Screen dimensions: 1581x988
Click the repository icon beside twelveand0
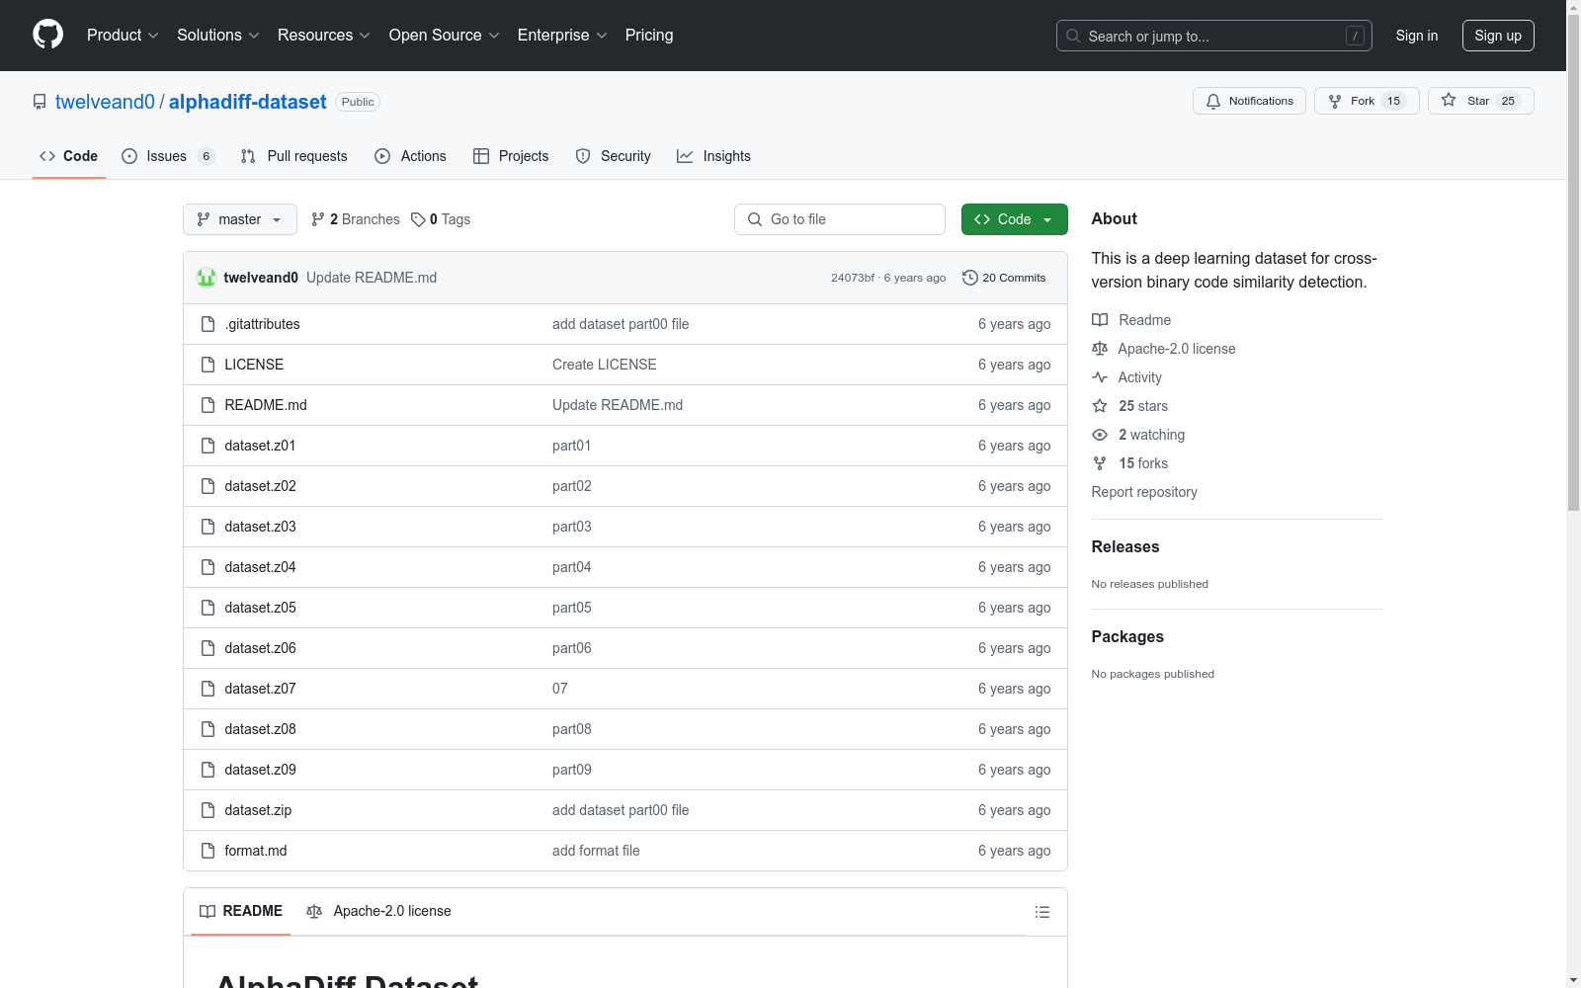coord(40,102)
